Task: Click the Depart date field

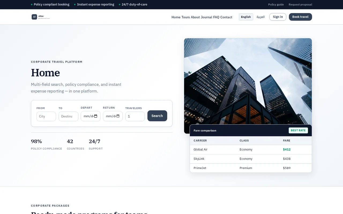Action: [x=91, y=116]
